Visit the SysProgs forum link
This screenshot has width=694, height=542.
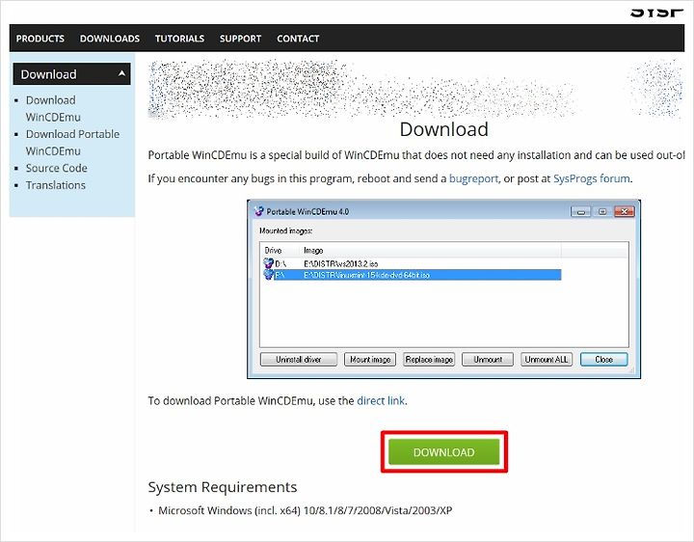[x=591, y=178]
